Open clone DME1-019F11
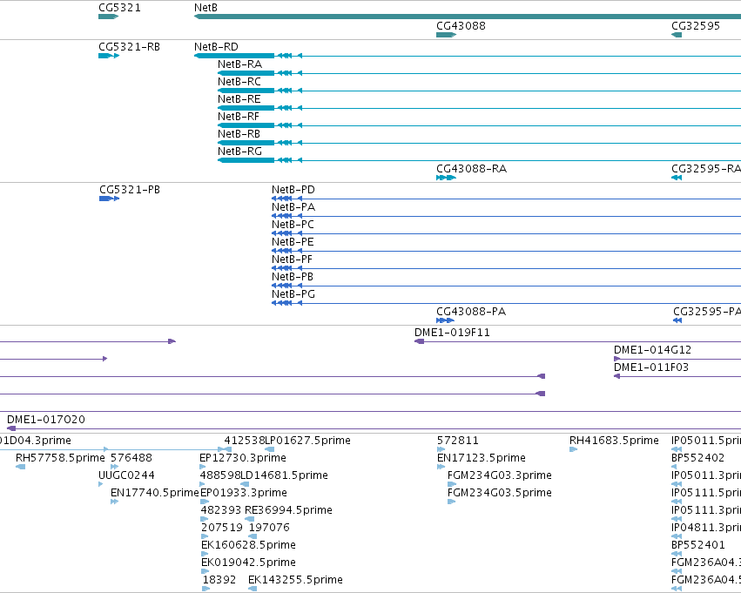 point(452,333)
